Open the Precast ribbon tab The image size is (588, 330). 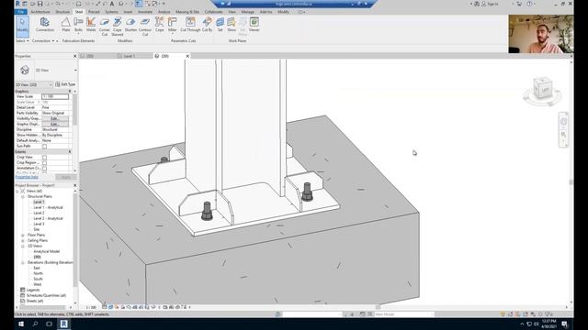point(94,12)
